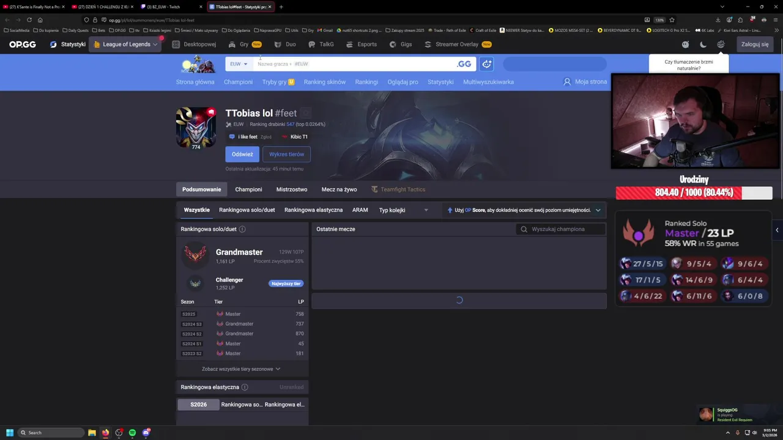
Task: Filter by Rankingowa solo/duet
Action: tap(247, 210)
